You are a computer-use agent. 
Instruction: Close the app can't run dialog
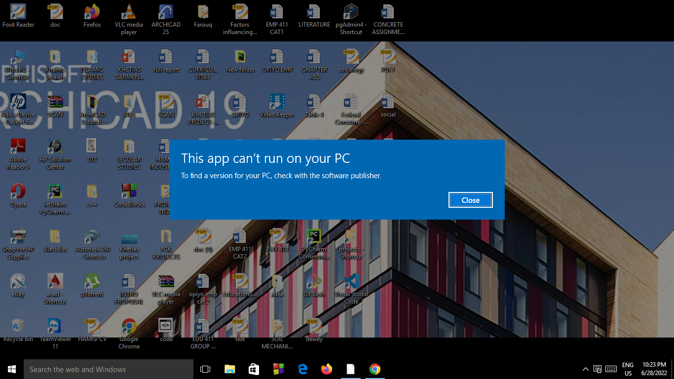470,200
